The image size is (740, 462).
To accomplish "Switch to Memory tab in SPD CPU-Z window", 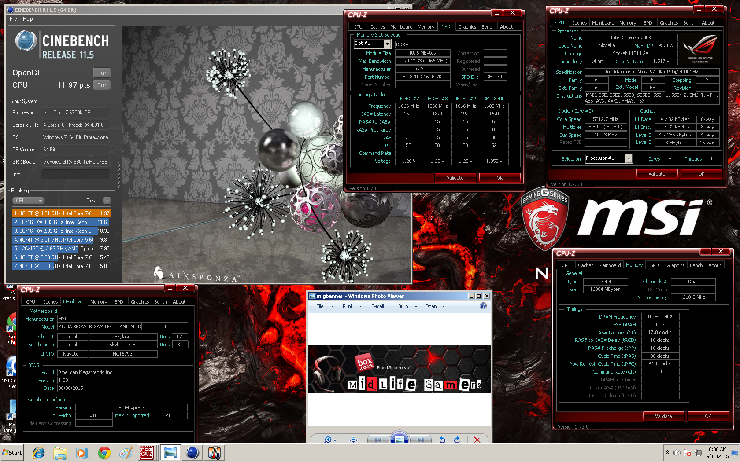I will pos(426,27).
